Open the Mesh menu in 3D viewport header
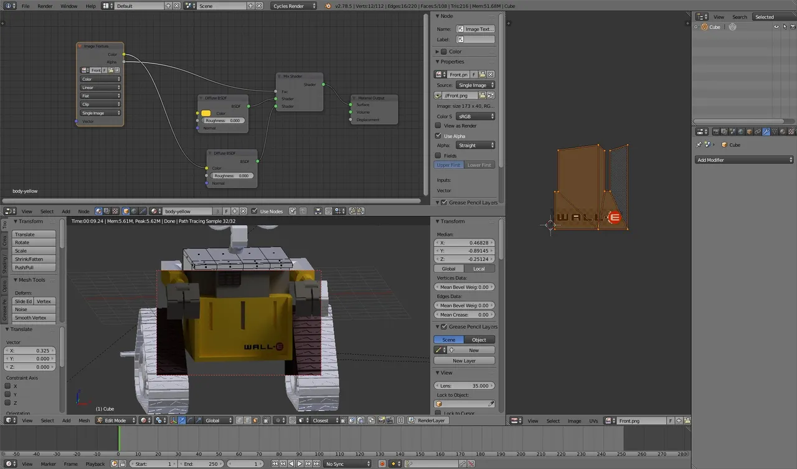The image size is (797, 469). coord(84,420)
